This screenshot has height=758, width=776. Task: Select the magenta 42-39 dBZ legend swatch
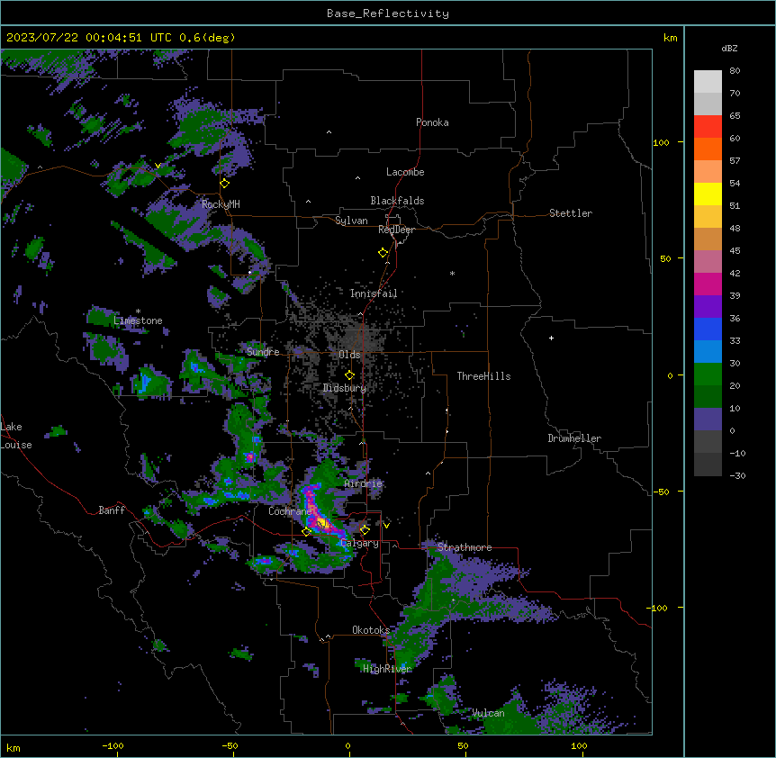708,284
